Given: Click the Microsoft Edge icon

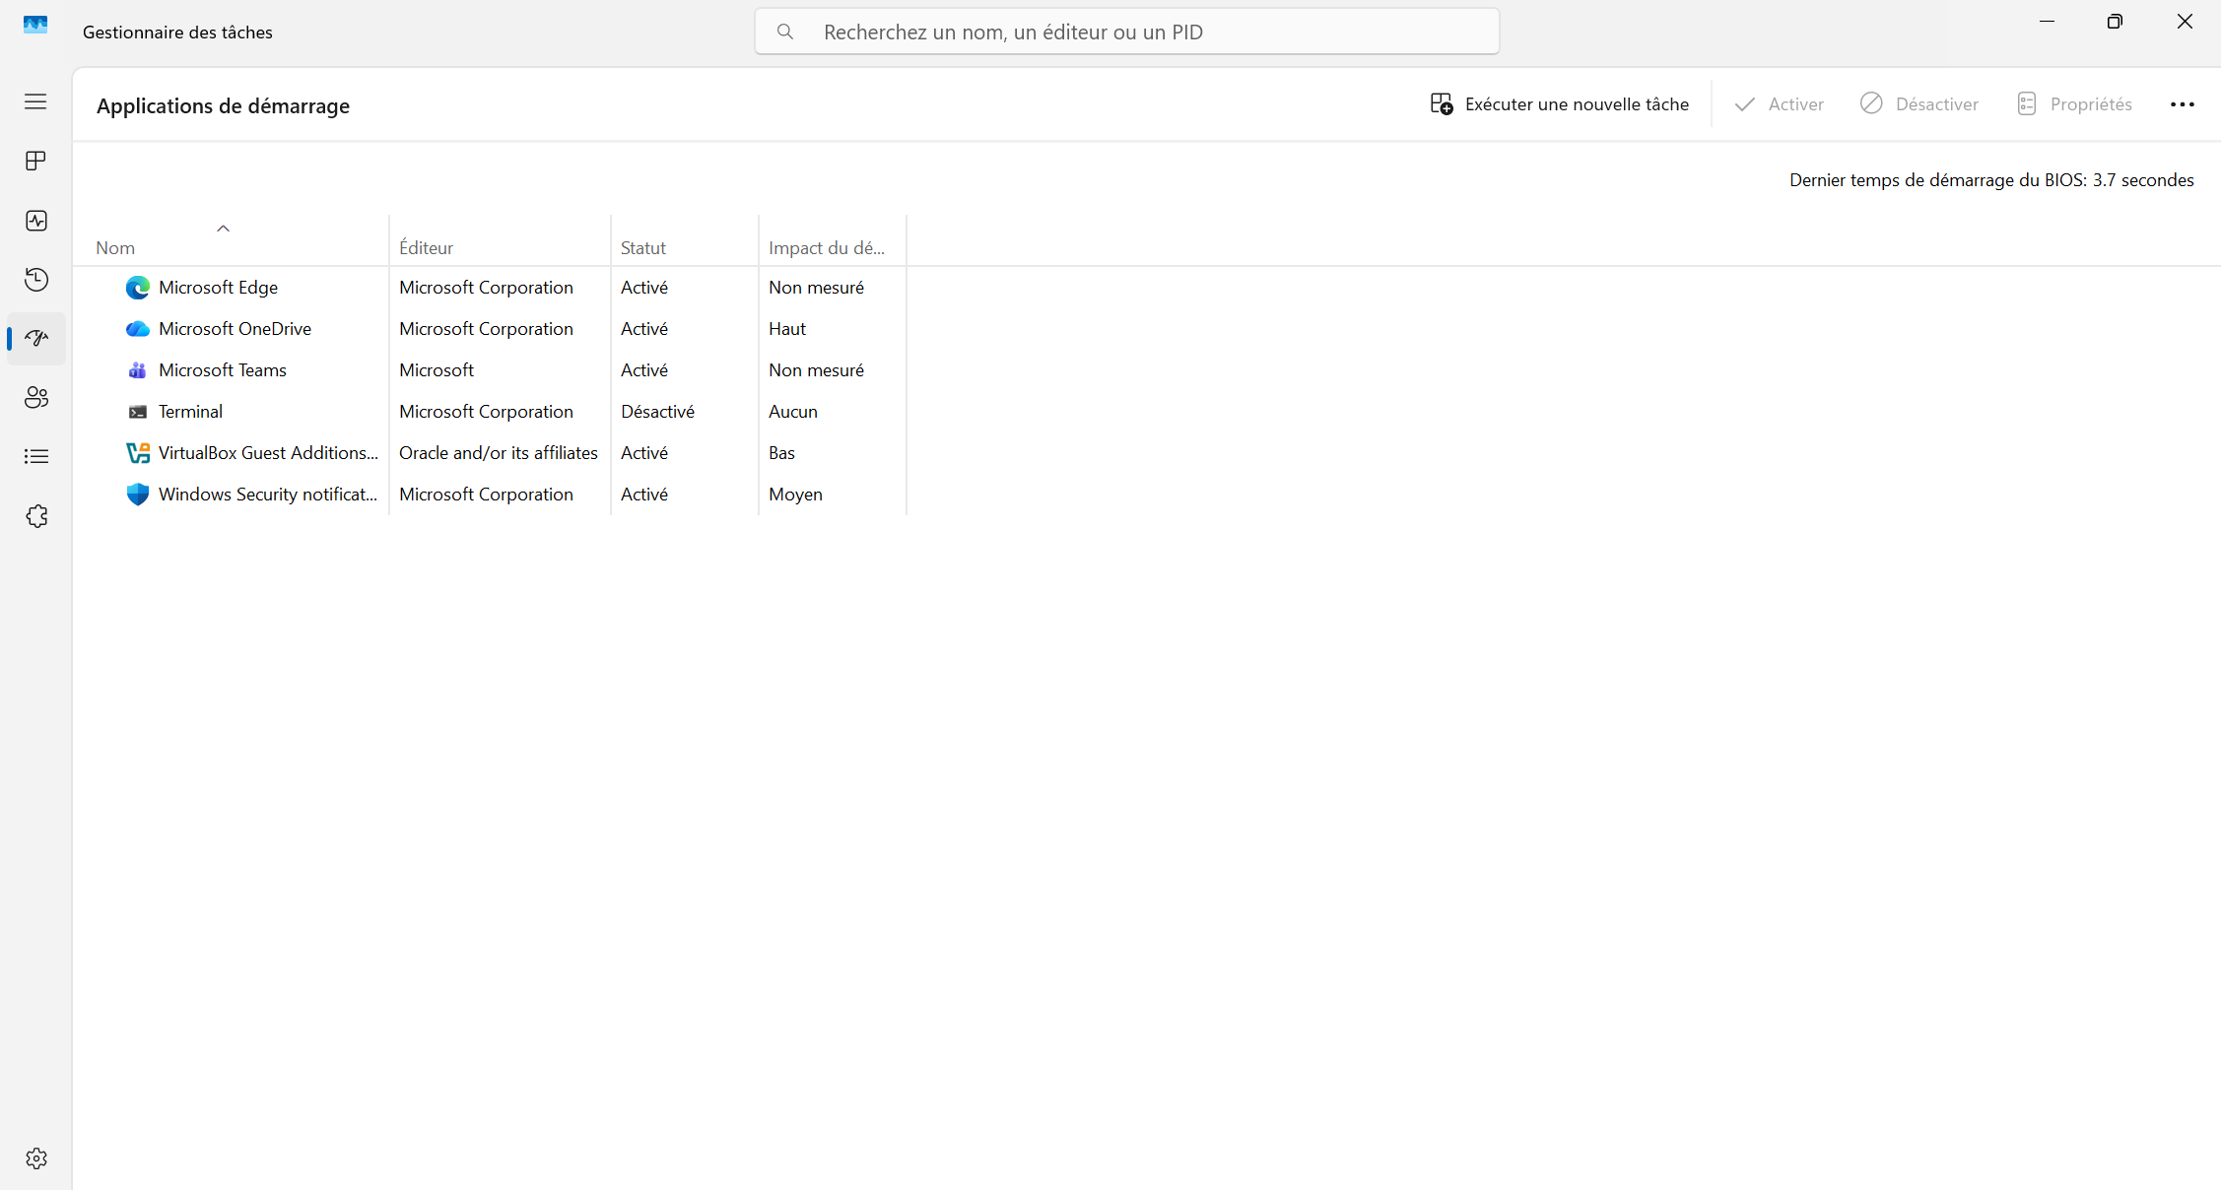Looking at the screenshot, I should (138, 288).
